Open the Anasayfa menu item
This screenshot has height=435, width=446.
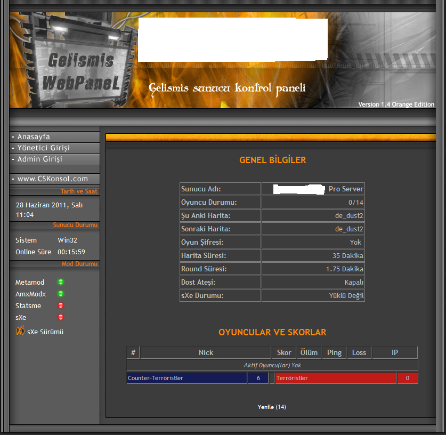[34, 137]
